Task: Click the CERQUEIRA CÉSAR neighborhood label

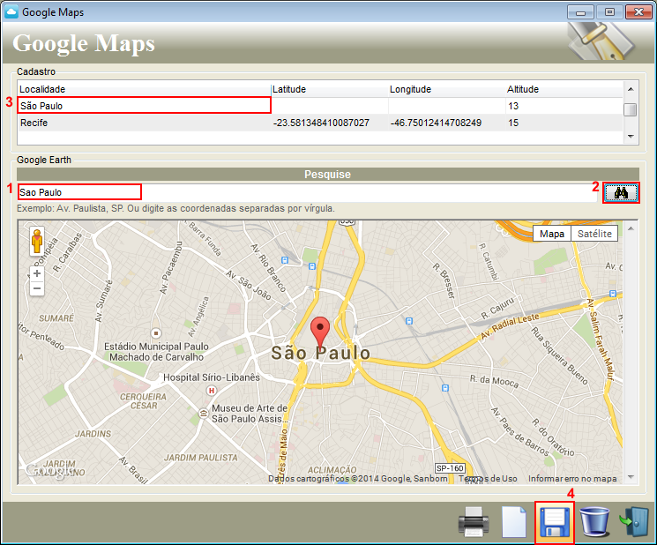Action: coord(143,401)
